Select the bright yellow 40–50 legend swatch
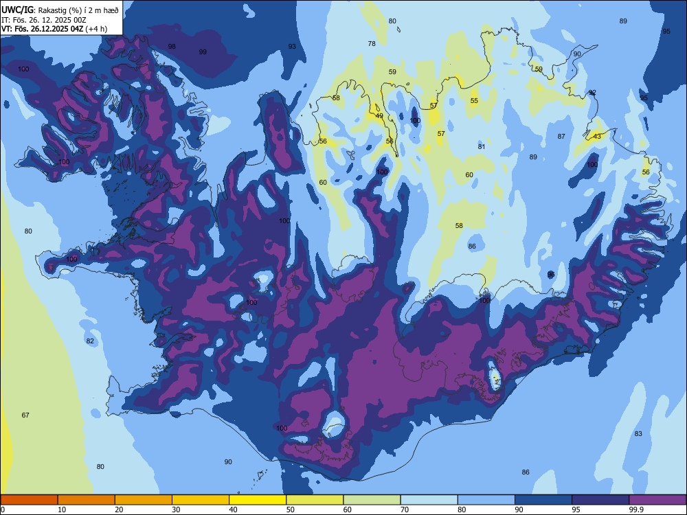The height and width of the screenshot is (515, 687). (258, 500)
